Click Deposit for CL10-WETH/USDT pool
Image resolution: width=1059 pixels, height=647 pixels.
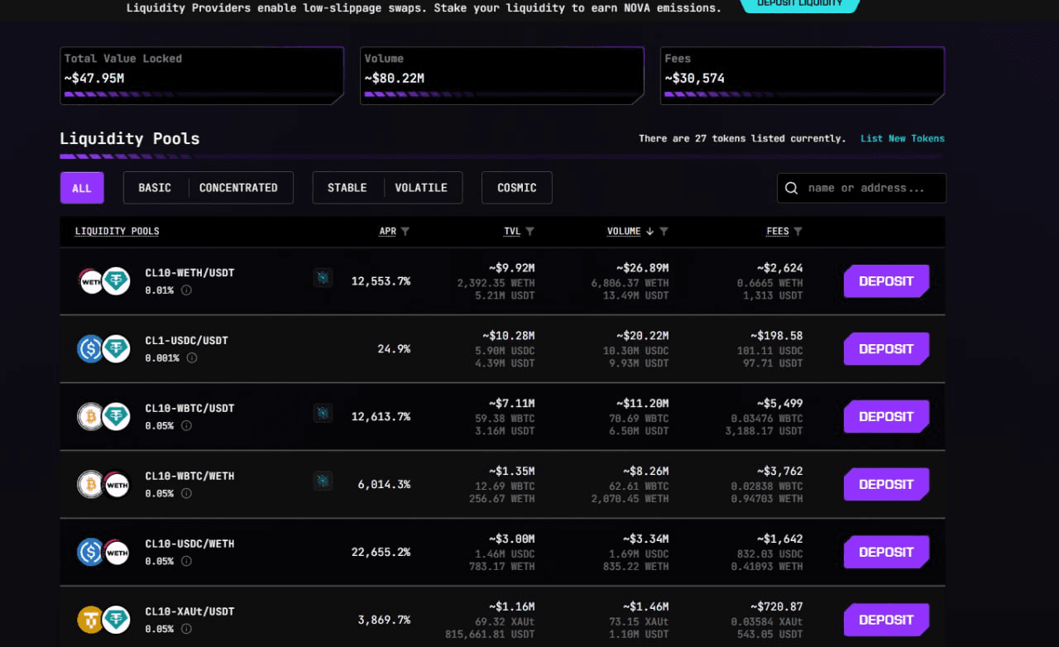coord(886,281)
